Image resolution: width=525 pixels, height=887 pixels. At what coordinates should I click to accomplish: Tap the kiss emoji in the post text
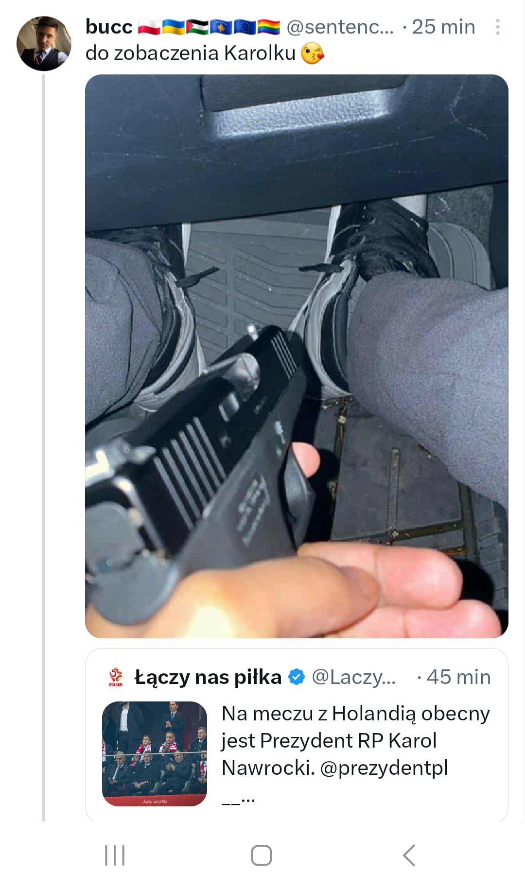coord(313,53)
